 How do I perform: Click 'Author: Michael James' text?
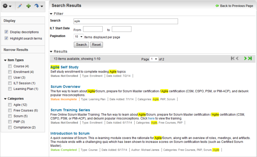point(145,150)
